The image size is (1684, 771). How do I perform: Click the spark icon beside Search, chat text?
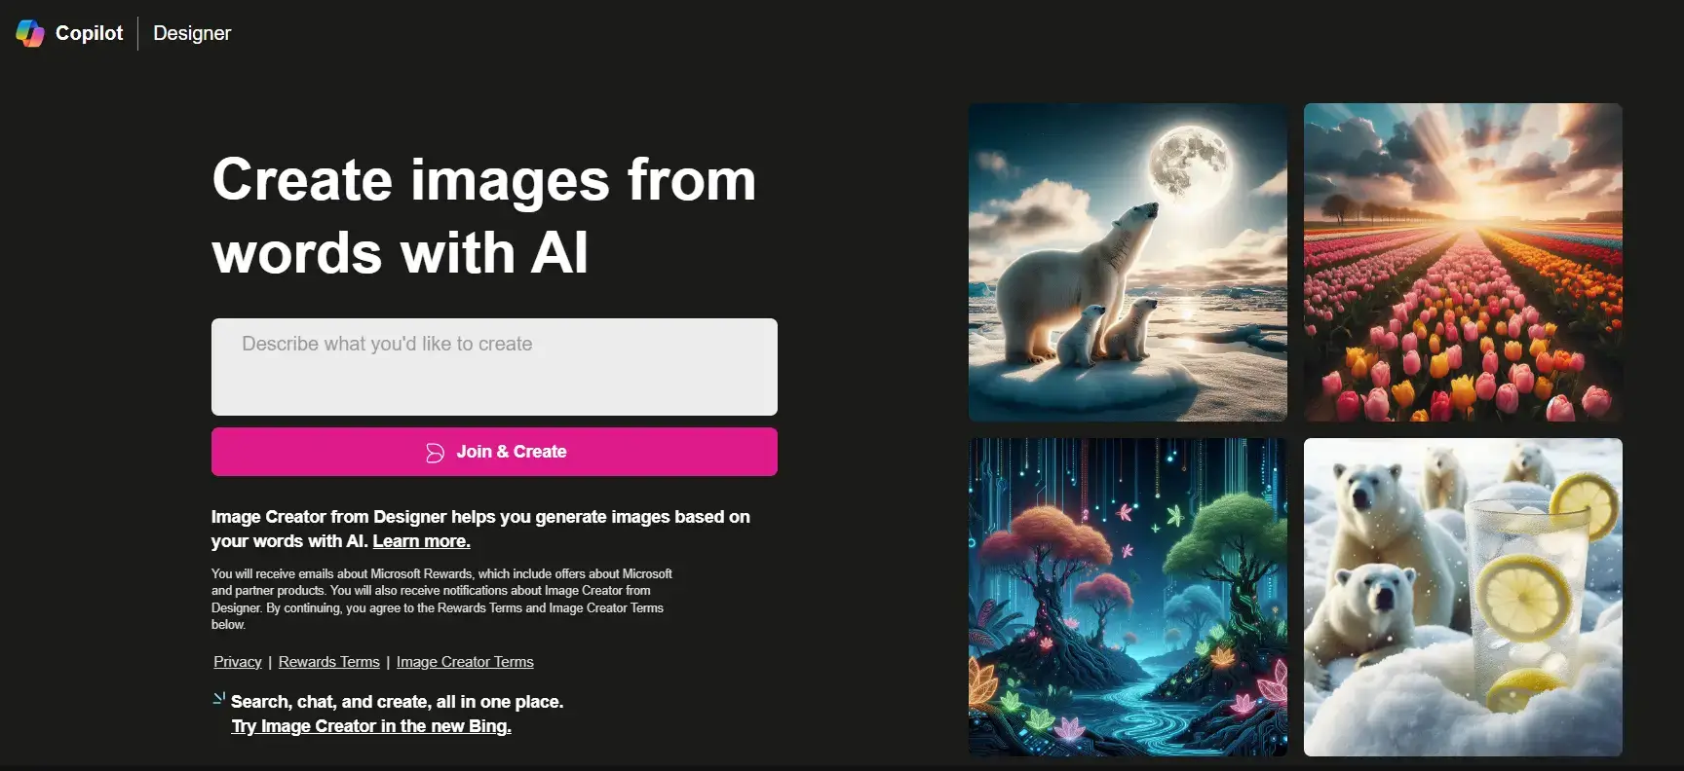coord(219,698)
